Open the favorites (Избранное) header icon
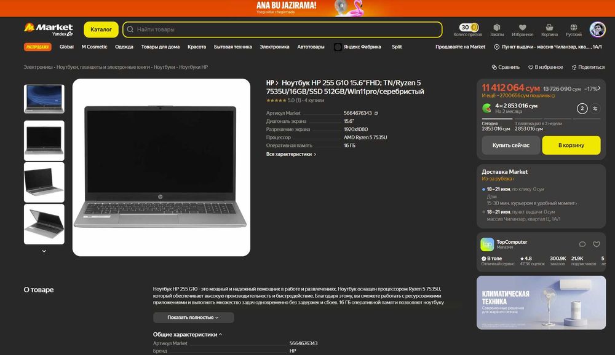 coord(522,27)
